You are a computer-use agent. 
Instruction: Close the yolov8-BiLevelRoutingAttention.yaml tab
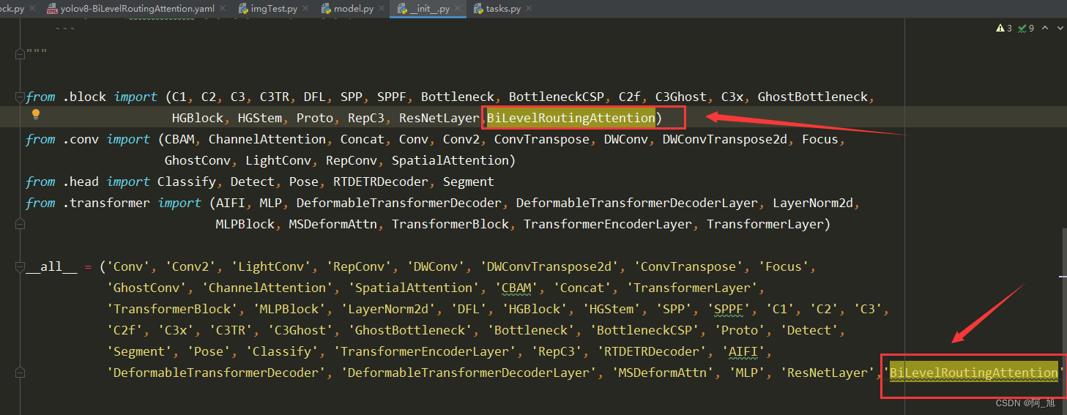223,9
